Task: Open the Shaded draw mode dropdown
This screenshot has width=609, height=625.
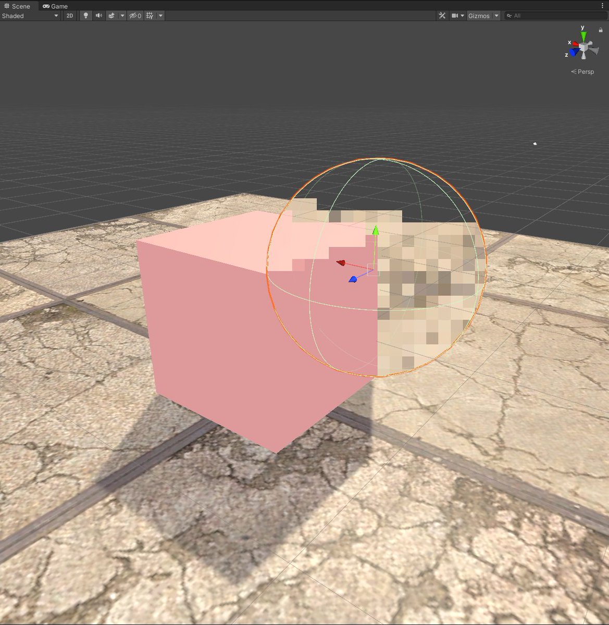Action: [29, 16]
